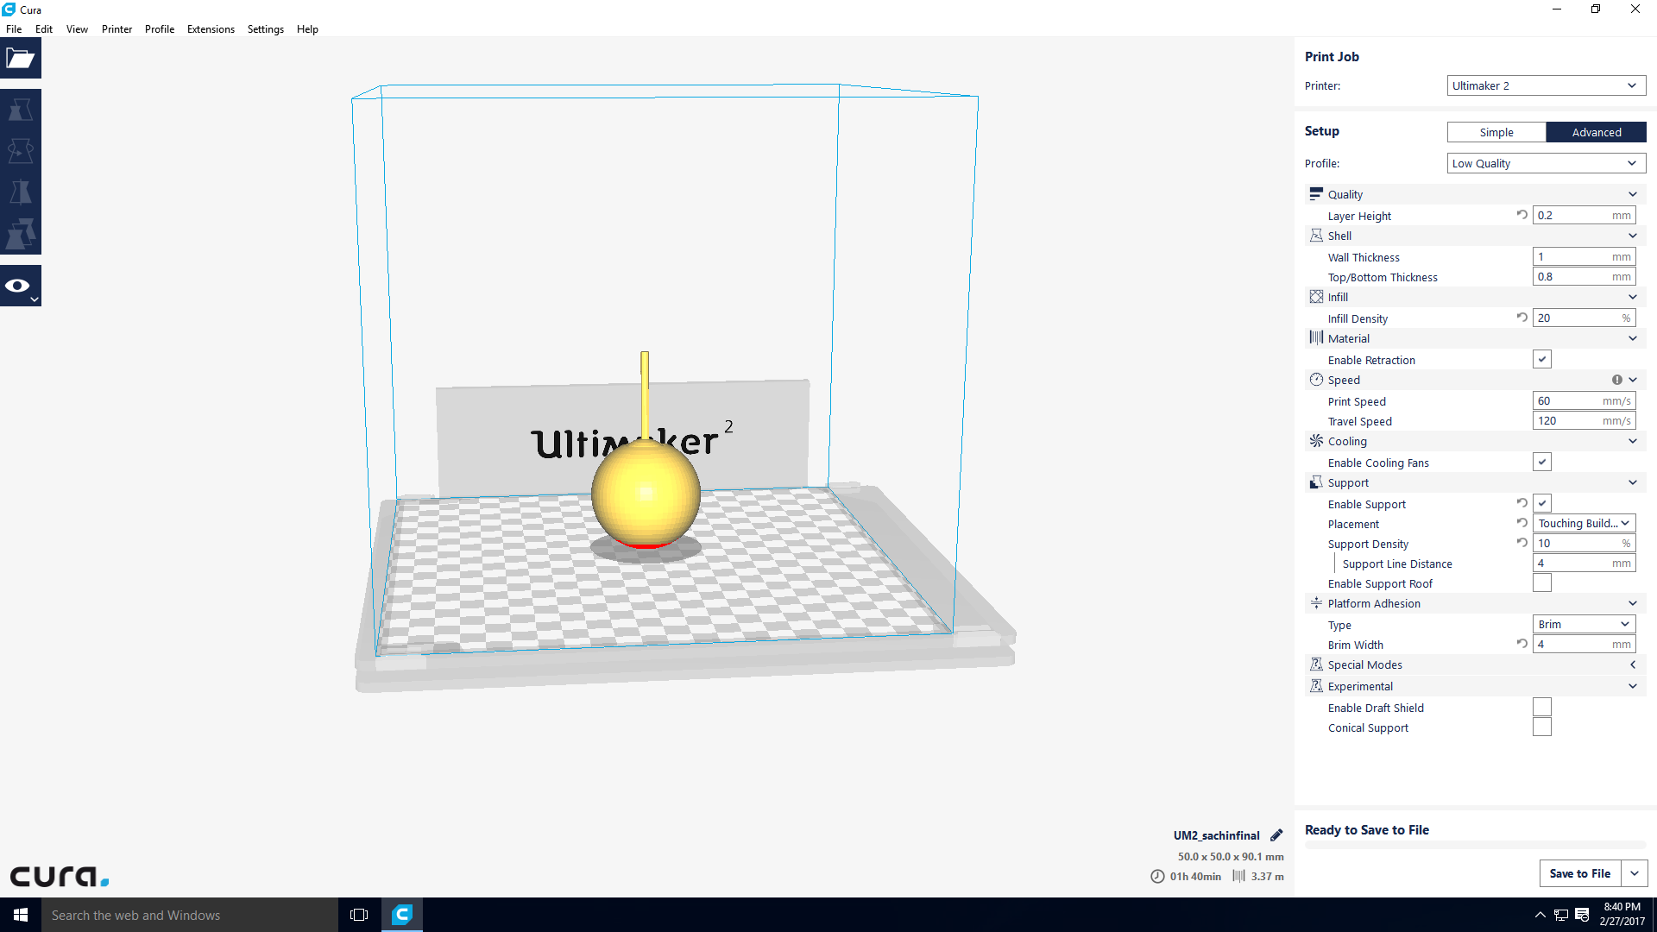Reset Brim Width value
This screenshot has width=1657, height=932.
click(1522, 644)
